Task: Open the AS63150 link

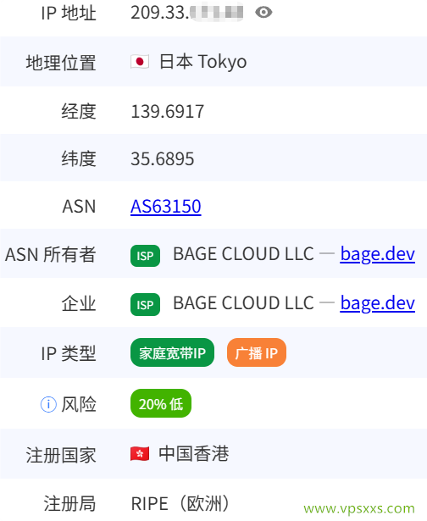Action: pyautogui.click(x=166, y=207)
